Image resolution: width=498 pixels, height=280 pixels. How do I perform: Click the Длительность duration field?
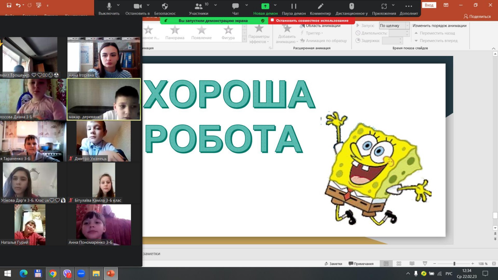pyautogui.click(x=399, y=33)
